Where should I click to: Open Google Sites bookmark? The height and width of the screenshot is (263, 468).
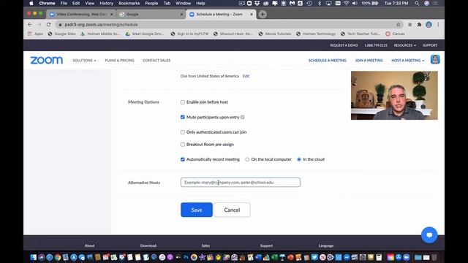tap(61, 34)
